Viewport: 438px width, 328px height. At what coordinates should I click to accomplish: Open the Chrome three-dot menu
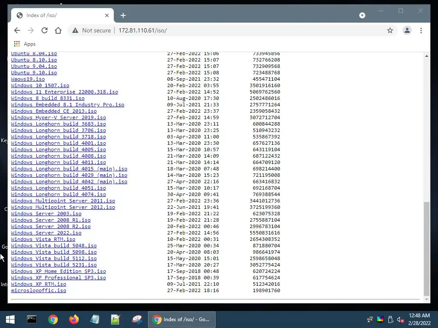pos(421,30)
